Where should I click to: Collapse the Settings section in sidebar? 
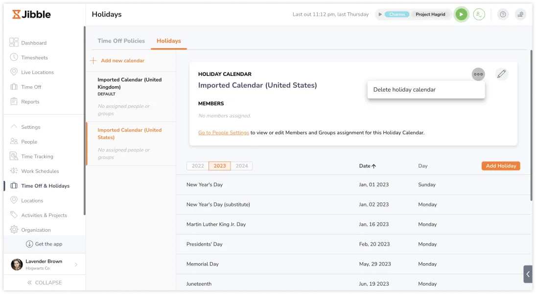(x=30, y=127)
